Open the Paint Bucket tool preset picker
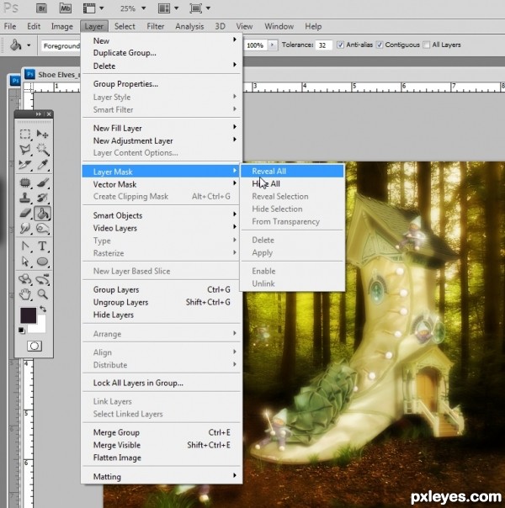 29,45
